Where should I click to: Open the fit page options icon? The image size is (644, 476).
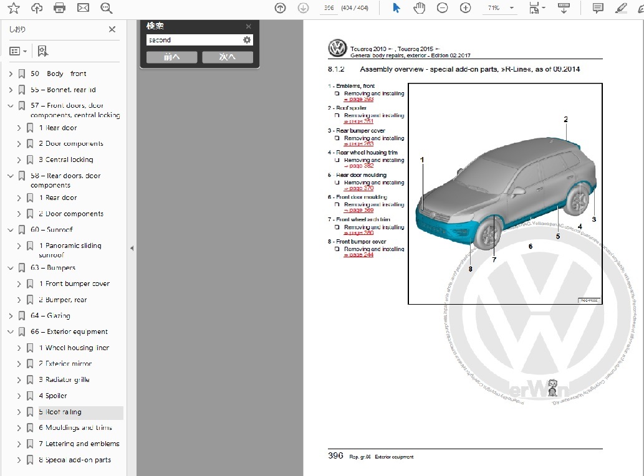537,8
